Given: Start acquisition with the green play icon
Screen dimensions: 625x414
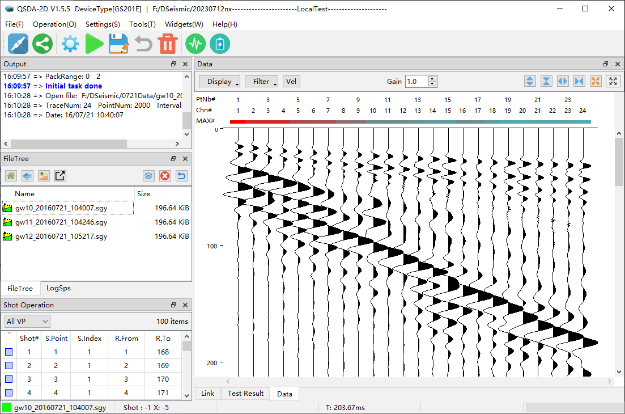Looking at the screenshot, I should [x=94, y=44].
